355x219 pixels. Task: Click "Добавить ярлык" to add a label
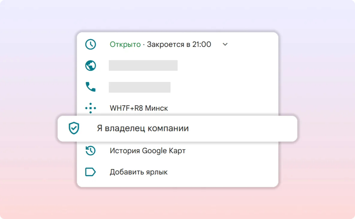point(139,172)
